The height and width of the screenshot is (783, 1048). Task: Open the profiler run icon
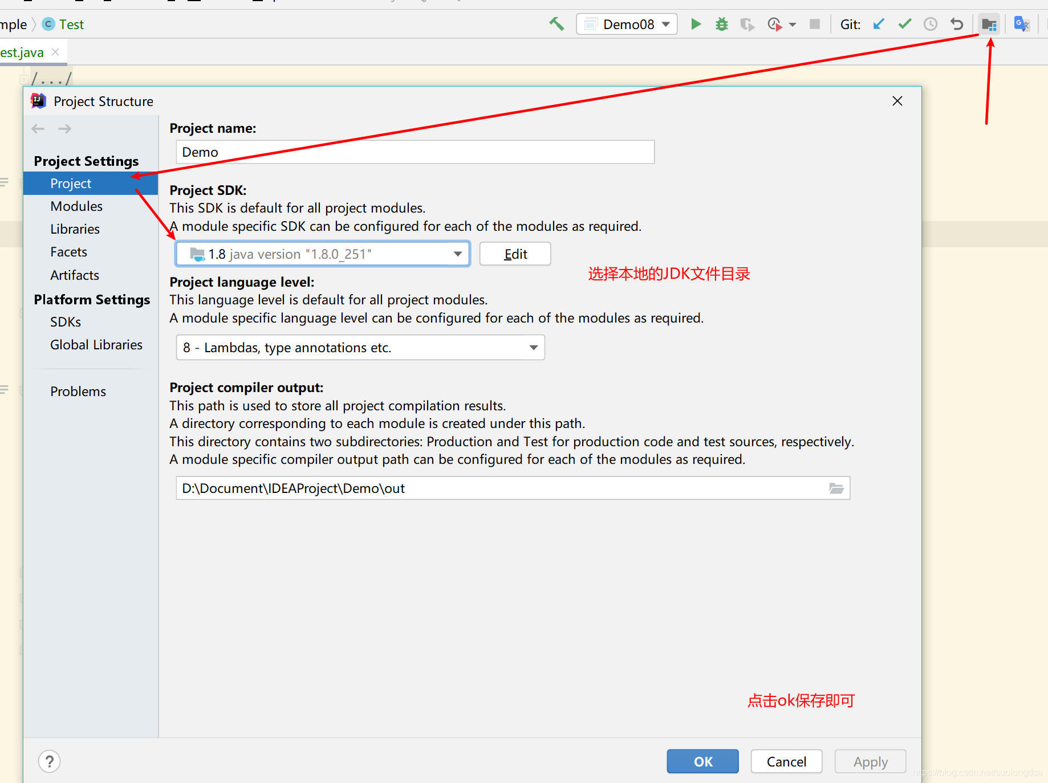(774, 25)
